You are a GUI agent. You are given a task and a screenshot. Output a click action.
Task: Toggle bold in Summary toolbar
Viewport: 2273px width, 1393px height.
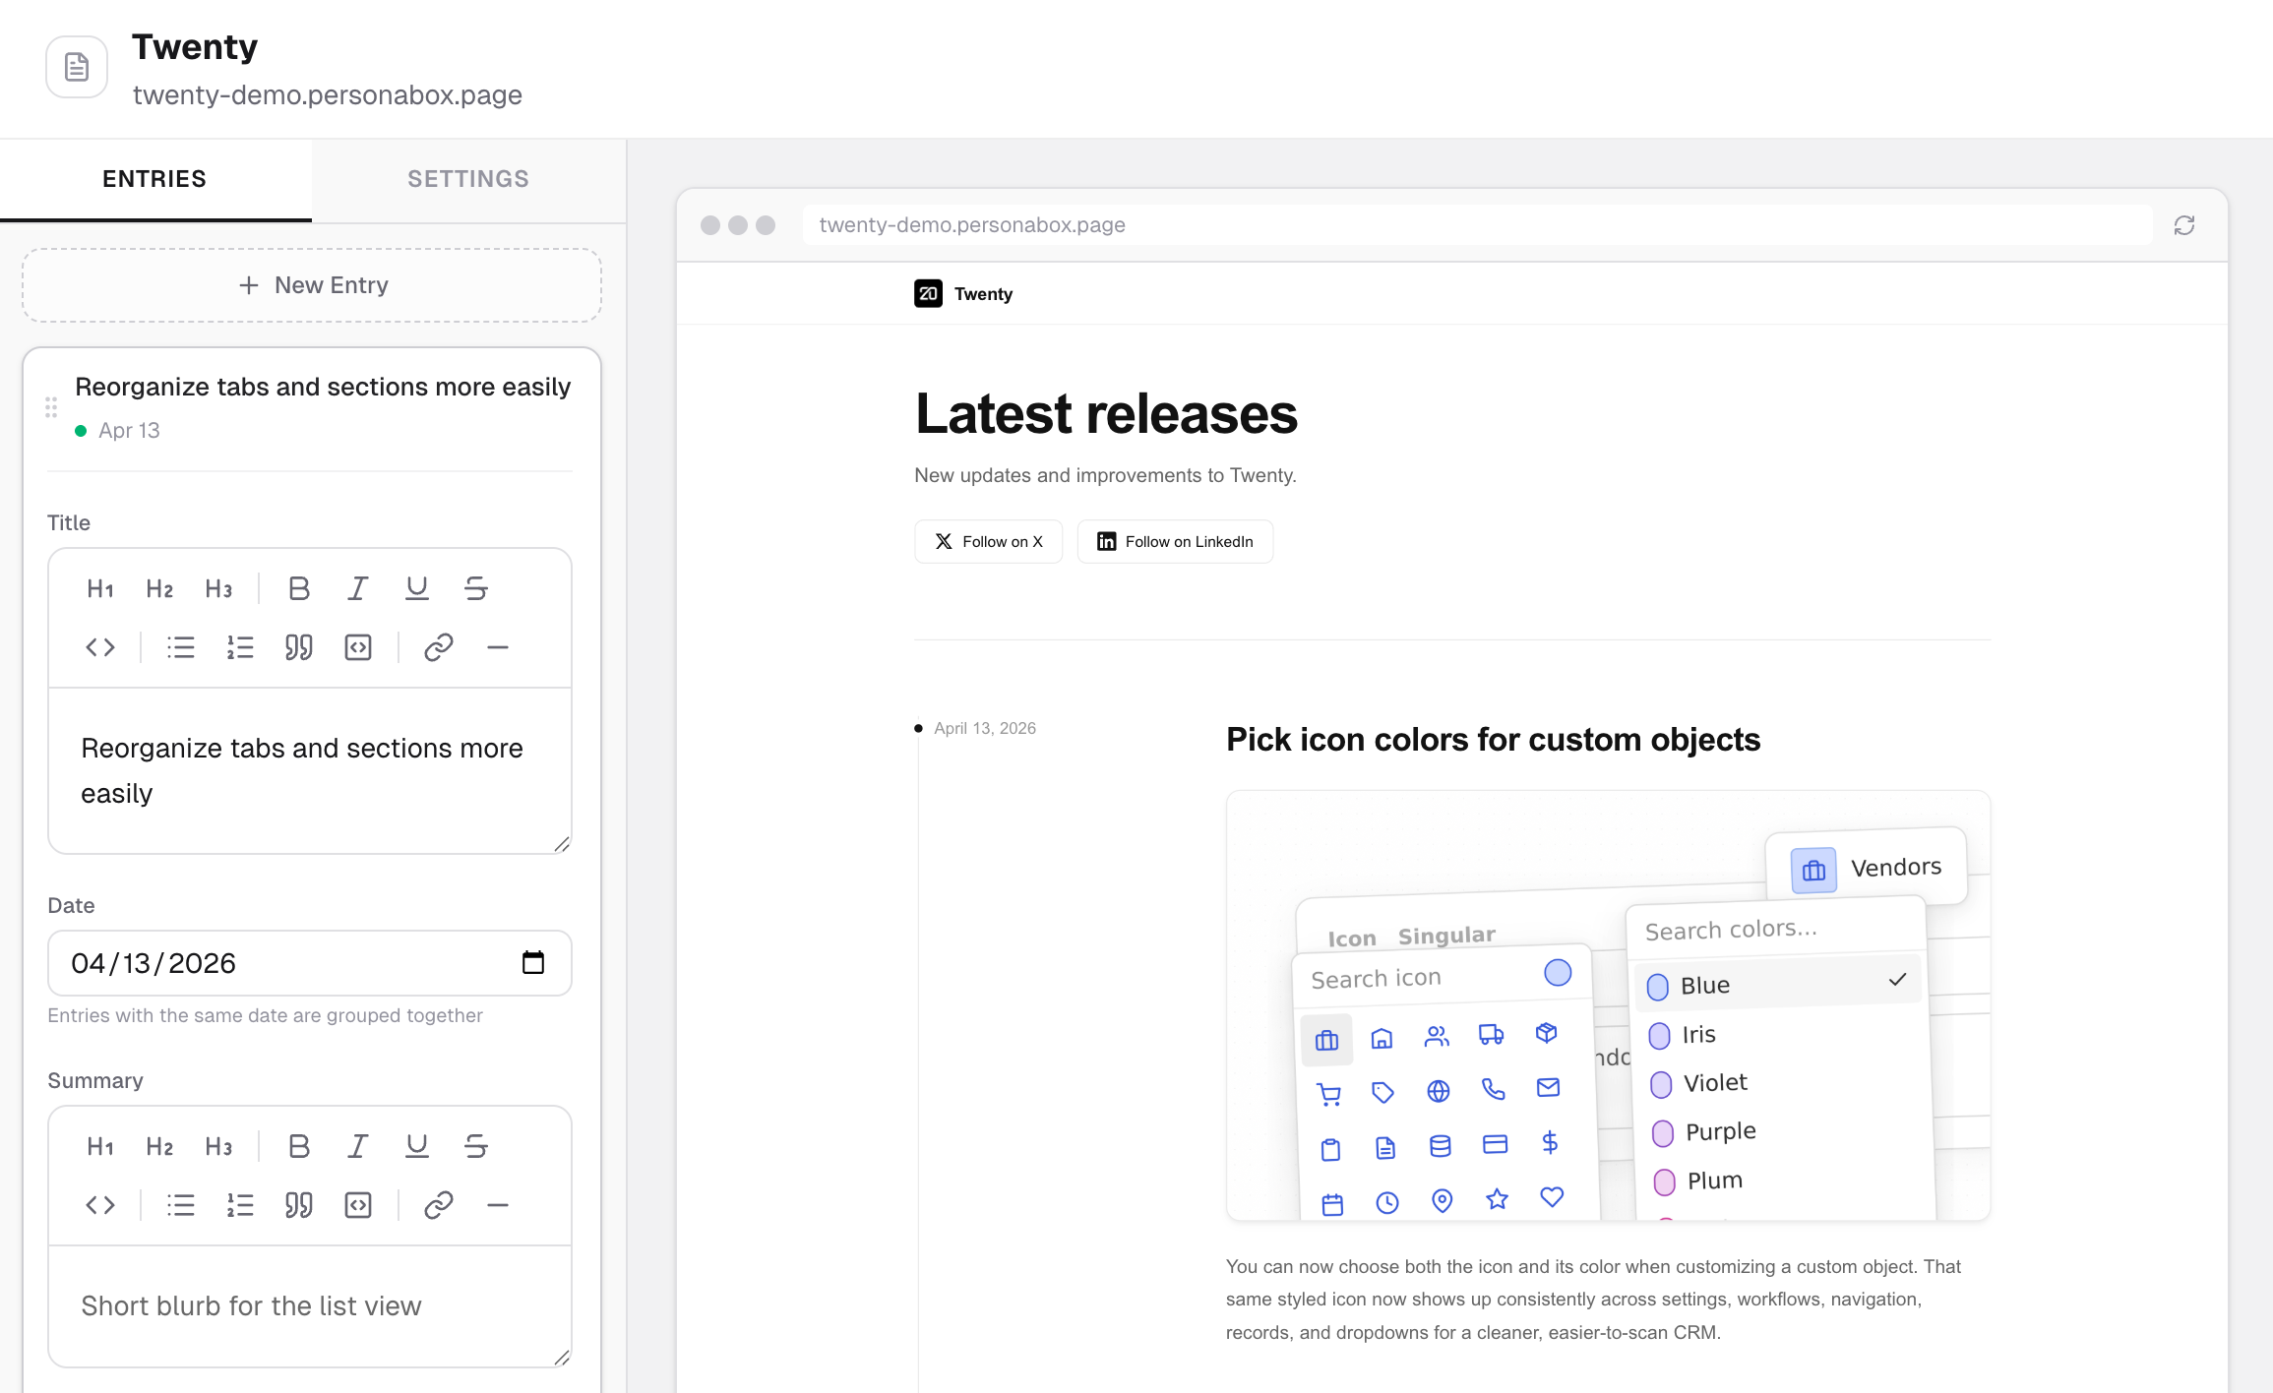point(299,1146)
